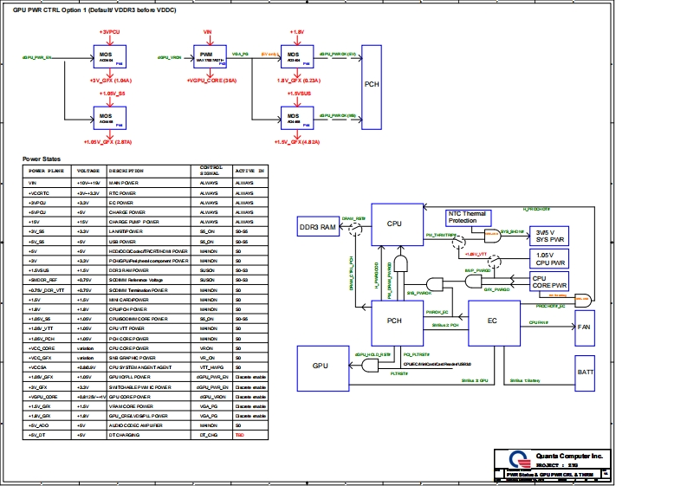Click the Quanta Computer Inc. logo
The height and width of the screenshot is (486, 687).
pos(518,459)
